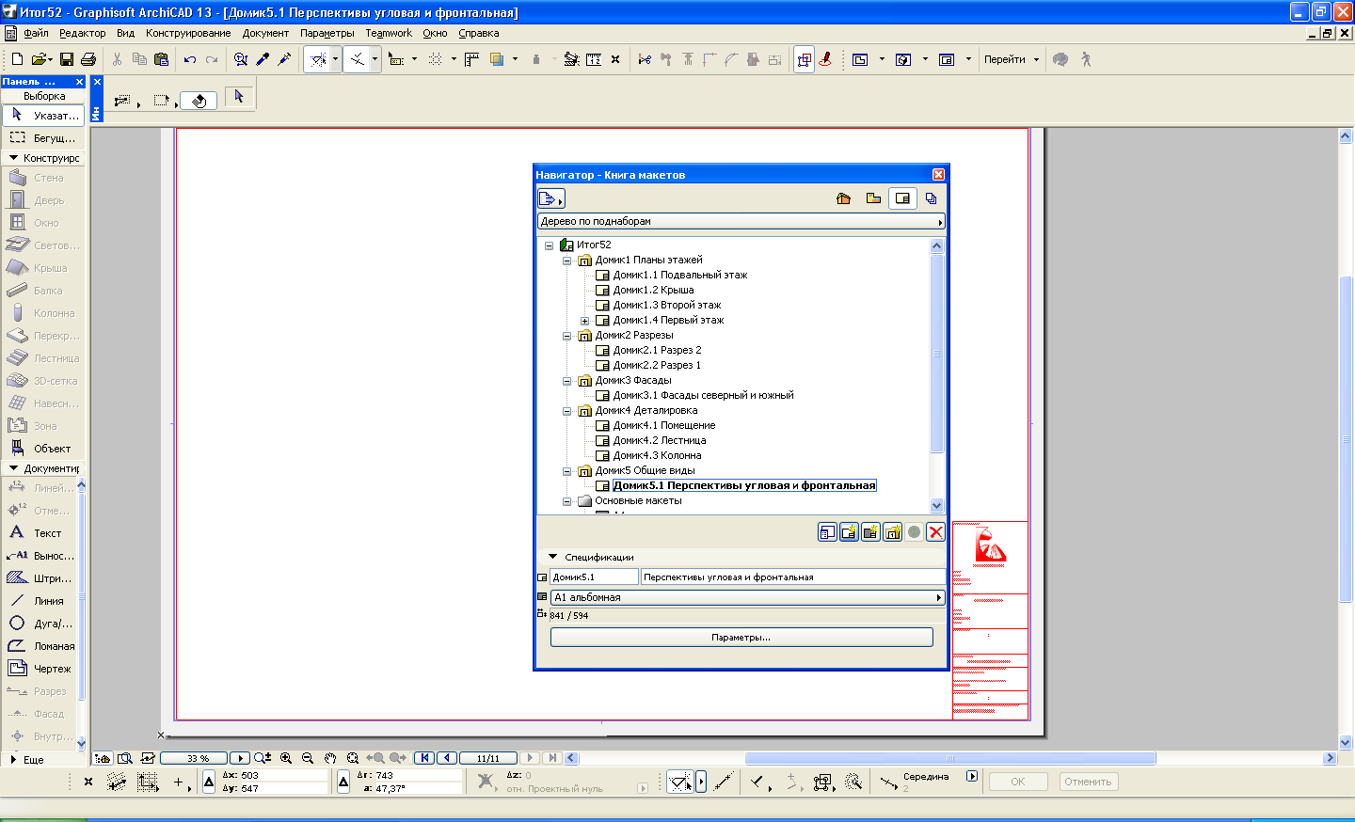Expand the Домик1.4 Первый этаж layout
The image size is (1355, 822).
584,321
